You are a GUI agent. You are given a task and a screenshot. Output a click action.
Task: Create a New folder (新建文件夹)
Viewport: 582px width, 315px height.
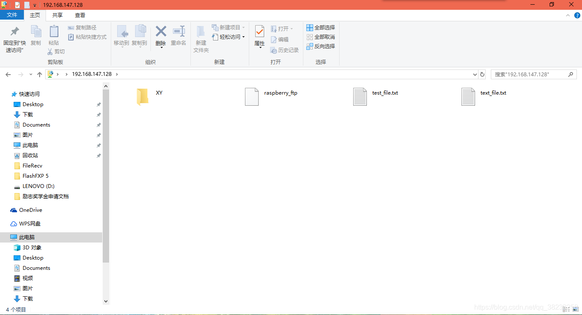coord(201,39)
